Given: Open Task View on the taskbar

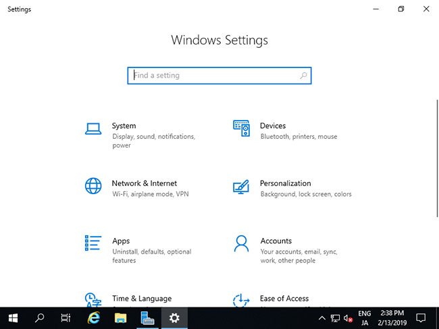Looking at the screenshot, I should click(66, 318).
